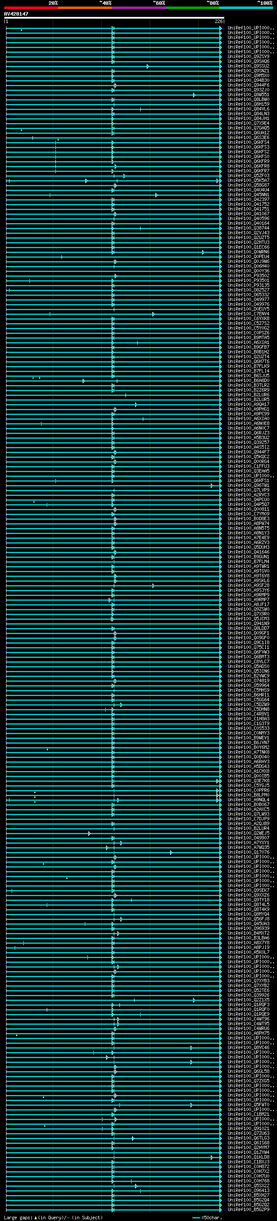Choose the UniRef100_C6YXK8 row label
The width and height of the screenshot is (277, 1221).
pyautogui.click(x=248, y=318)
